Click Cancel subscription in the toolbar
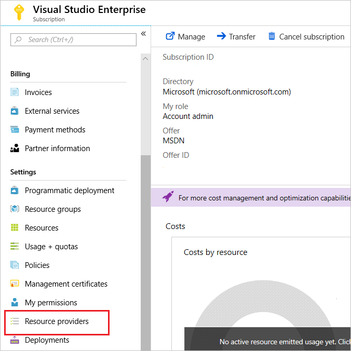 pyautogui.click(x=306, y=36)
